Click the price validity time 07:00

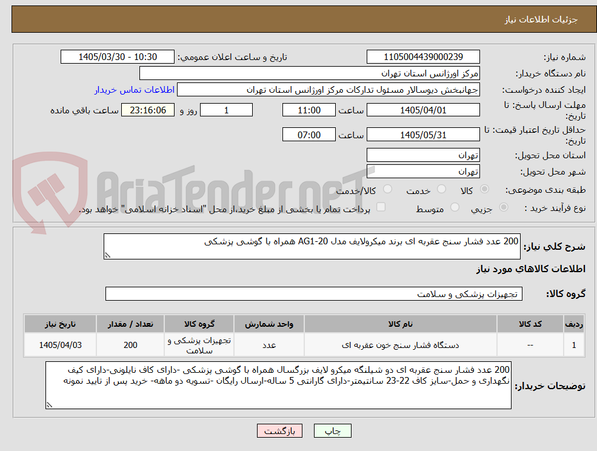point(309,135)
